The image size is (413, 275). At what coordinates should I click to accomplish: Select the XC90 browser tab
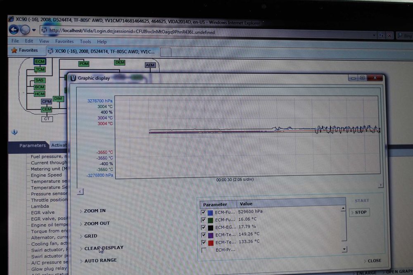pos(103,52)
